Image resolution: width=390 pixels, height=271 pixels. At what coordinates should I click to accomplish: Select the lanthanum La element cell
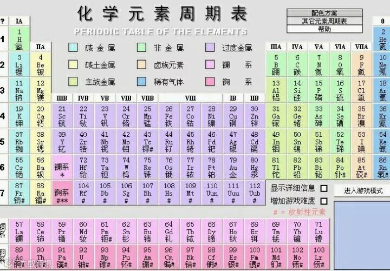click(x=19, y=232)
